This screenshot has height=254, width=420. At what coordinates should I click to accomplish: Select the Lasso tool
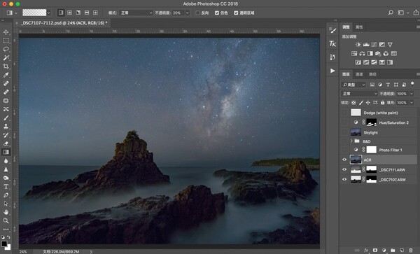coord(6,49)
